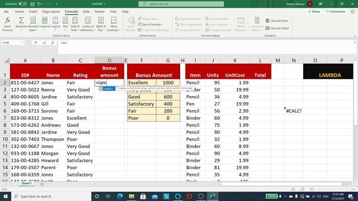
Task: Expand the formula bar
Action: [x=355, y=42]
